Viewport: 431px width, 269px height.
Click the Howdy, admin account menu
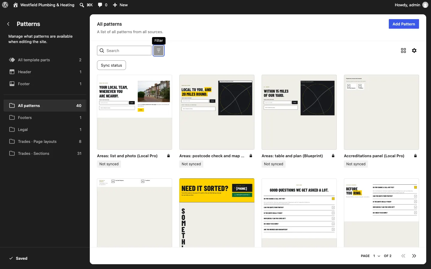(x=411, y=5)
